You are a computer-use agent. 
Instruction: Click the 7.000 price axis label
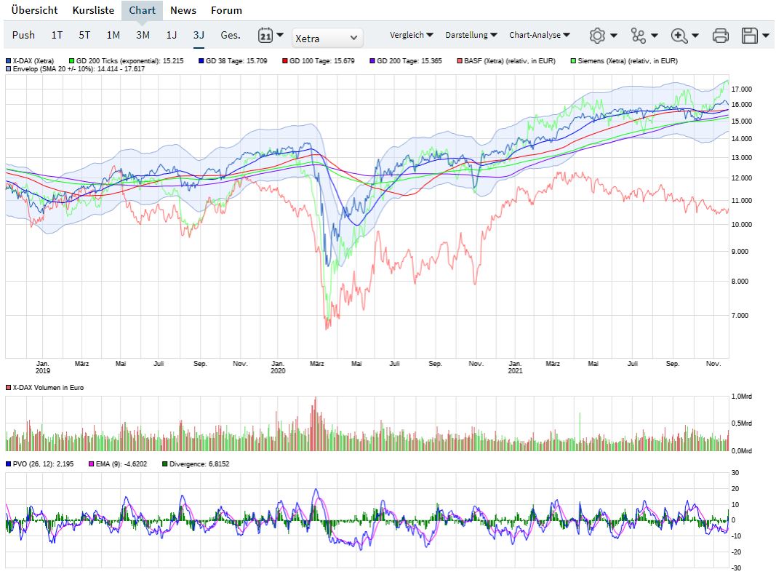[740, 315]
